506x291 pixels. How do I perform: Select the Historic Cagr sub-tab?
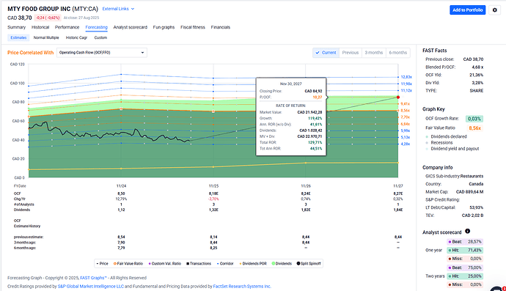(76, 37)
